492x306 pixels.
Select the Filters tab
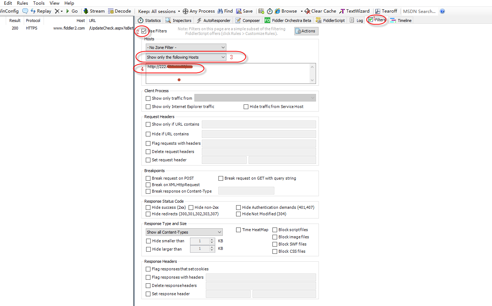pos(377,20)
